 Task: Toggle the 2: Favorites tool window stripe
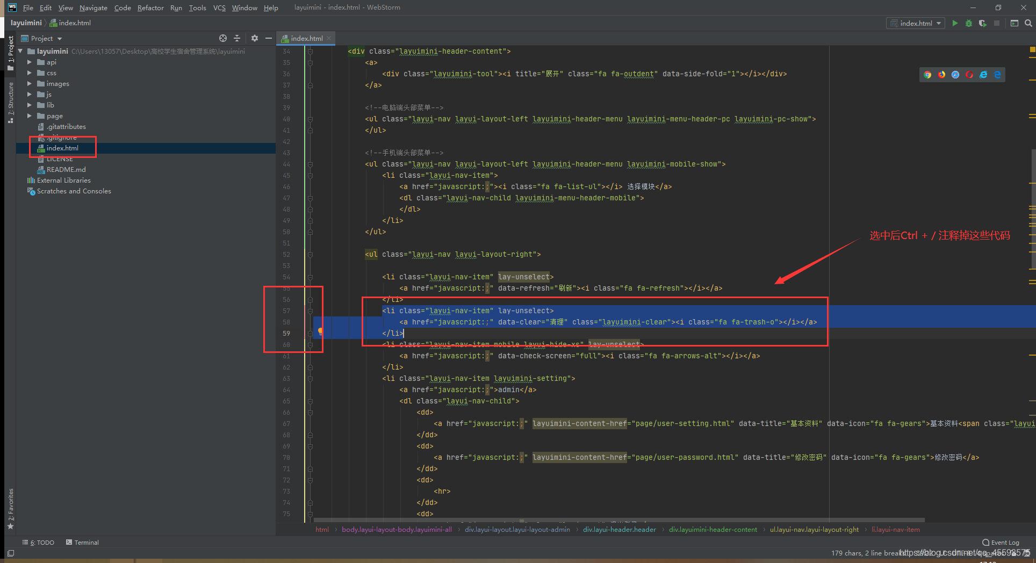[10, 508]
